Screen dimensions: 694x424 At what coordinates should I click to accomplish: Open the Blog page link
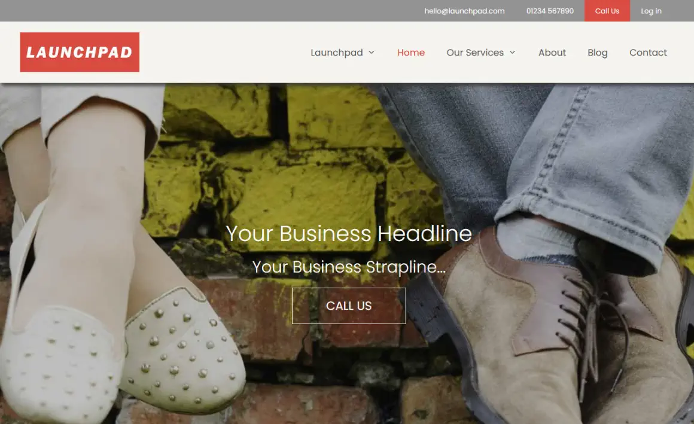tap(598, 53)
